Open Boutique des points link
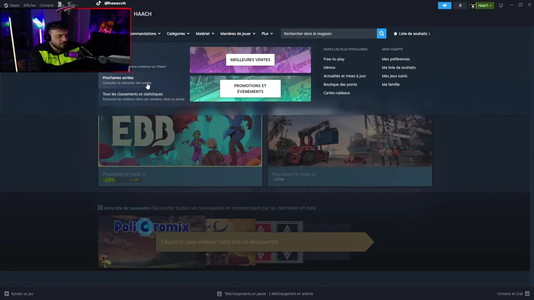 (x=340, y=84)
